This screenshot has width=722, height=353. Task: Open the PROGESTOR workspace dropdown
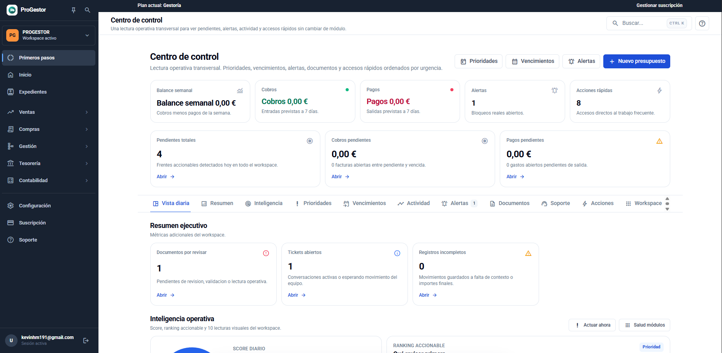[x=49, y=35]
